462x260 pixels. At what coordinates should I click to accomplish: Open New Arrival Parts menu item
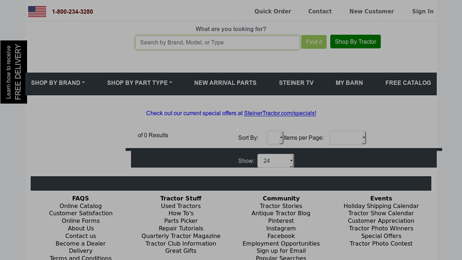tap(225, 83)
